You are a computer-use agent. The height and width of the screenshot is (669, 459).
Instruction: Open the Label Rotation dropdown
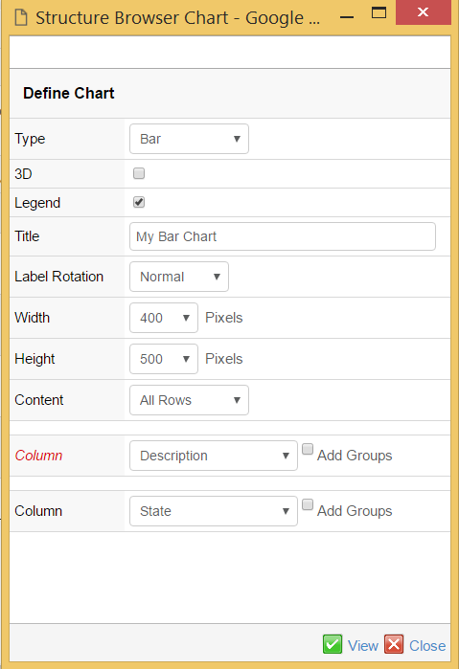[x=179, y=277]
